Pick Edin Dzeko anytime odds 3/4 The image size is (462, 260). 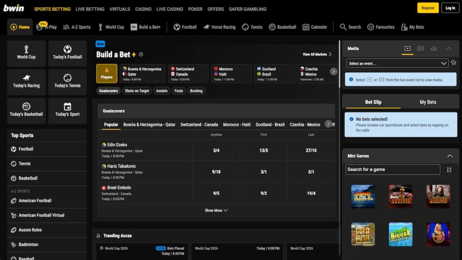click(216, 150)
